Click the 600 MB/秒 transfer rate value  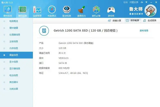tap(64, 68)
